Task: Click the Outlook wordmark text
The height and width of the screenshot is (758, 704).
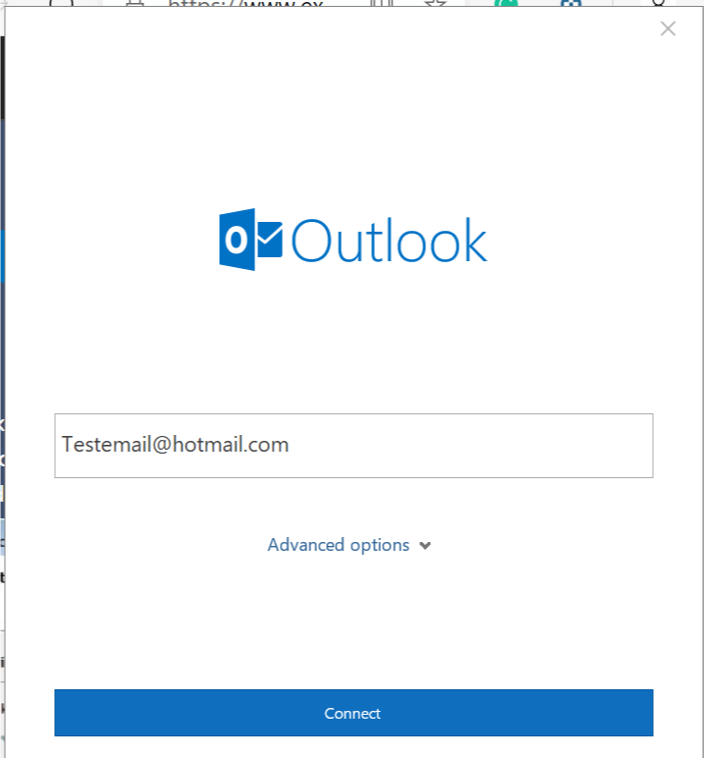Action: (389, 241)
